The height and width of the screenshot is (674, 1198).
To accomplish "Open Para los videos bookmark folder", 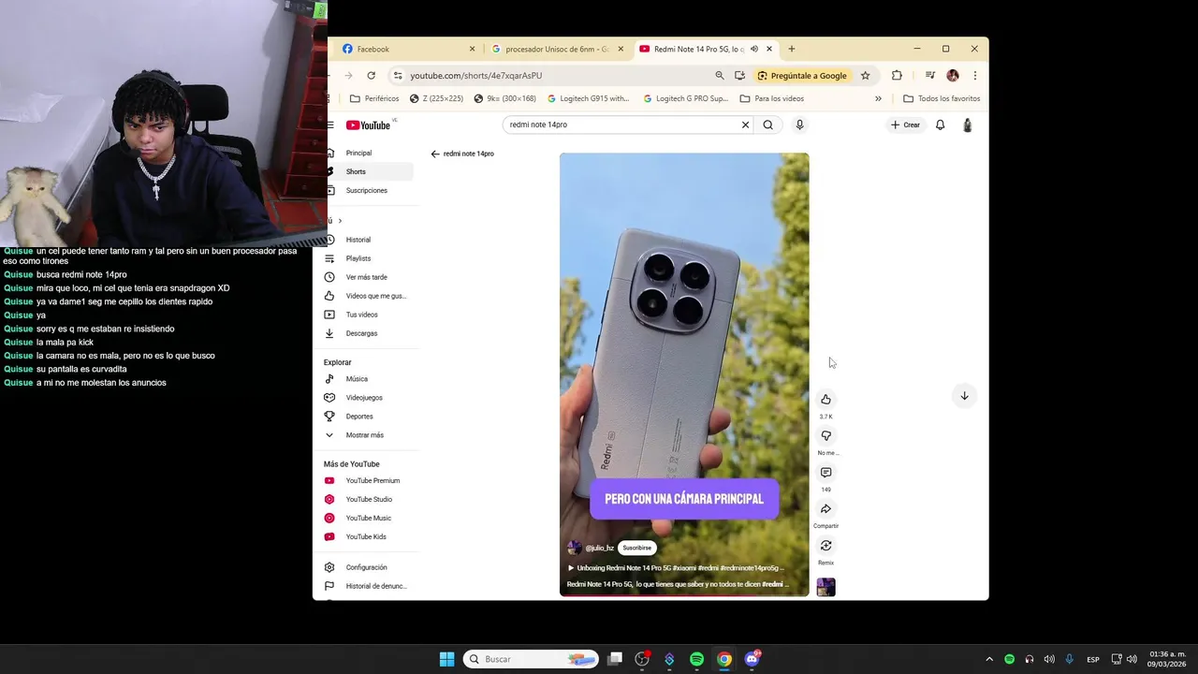I will tap(771, 98).
